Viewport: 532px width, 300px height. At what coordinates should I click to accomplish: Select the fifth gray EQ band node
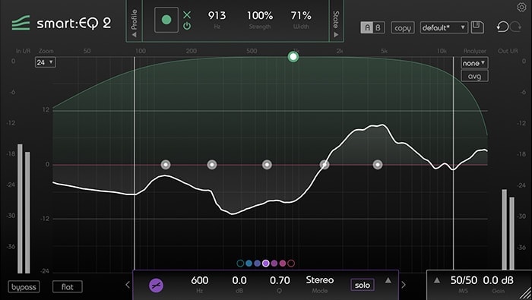click(x=378, y=165)
